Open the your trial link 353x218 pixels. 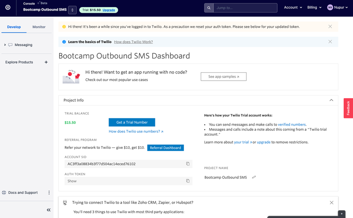pos(243,142)
